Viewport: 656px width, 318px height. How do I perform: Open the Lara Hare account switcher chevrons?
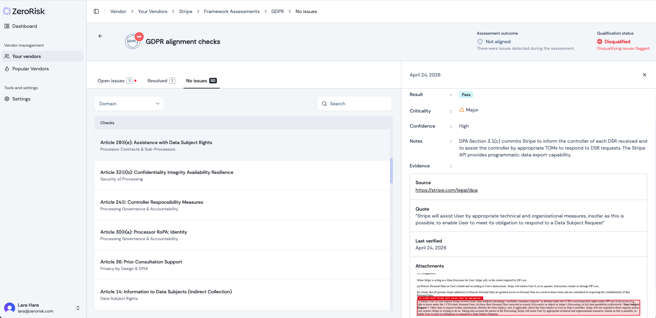pos(78,308)
